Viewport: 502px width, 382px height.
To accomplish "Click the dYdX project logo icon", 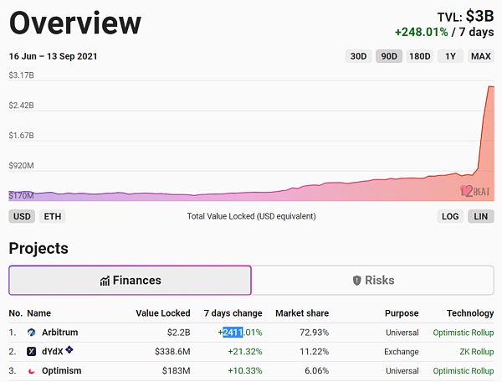I will [32, 351].
